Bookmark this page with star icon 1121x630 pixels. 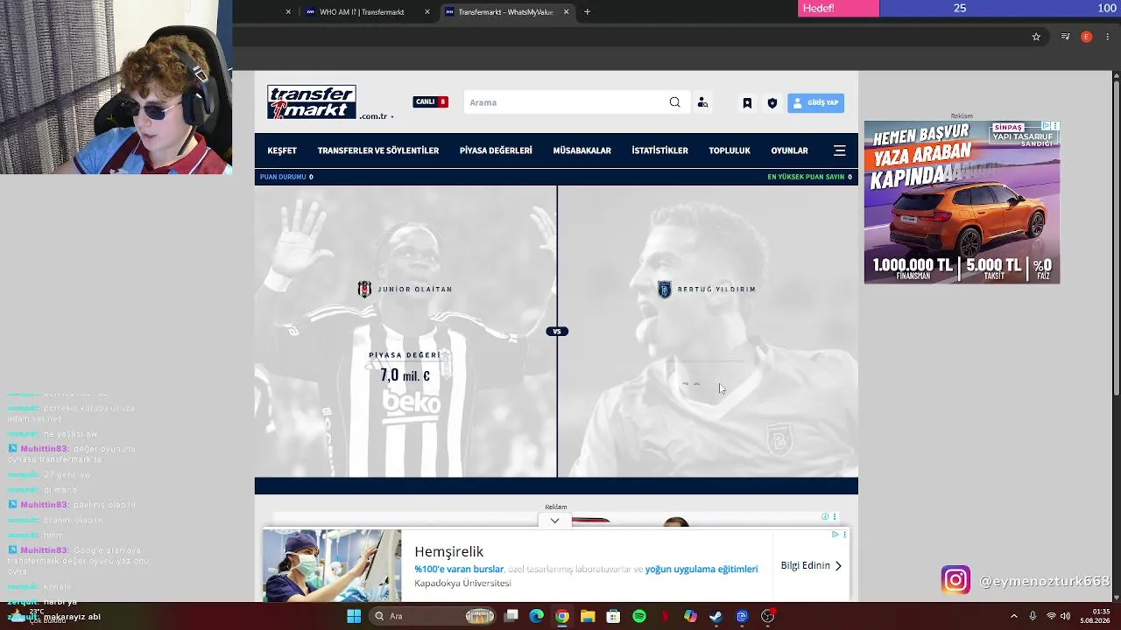pos(1036,37)
